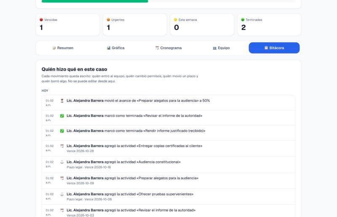The height and width of the screenshot is (217, 337).
Task: Select entry agregó «Revisar el informe de la autoridad»
Action: coord(168,211)
